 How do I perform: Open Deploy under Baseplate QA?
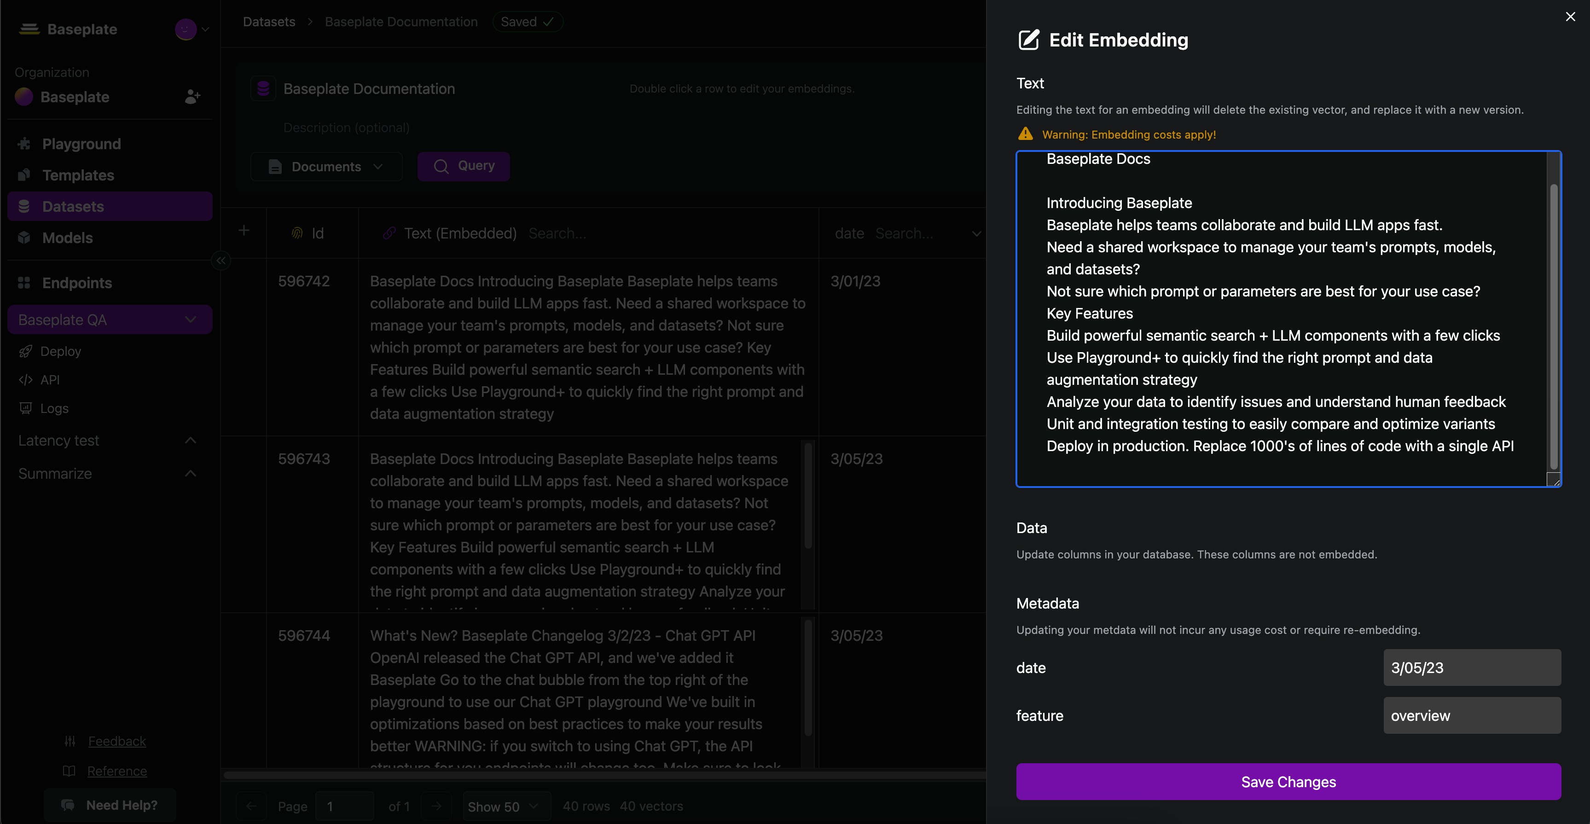60,351
